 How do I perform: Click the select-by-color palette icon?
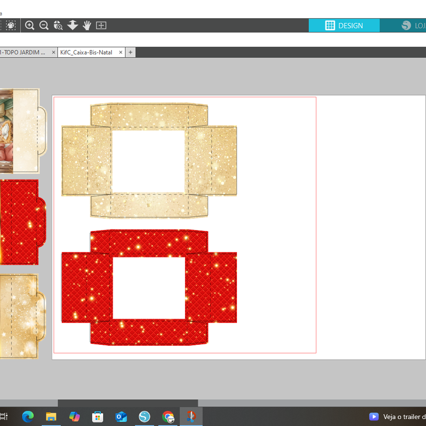tap(11, 26)
